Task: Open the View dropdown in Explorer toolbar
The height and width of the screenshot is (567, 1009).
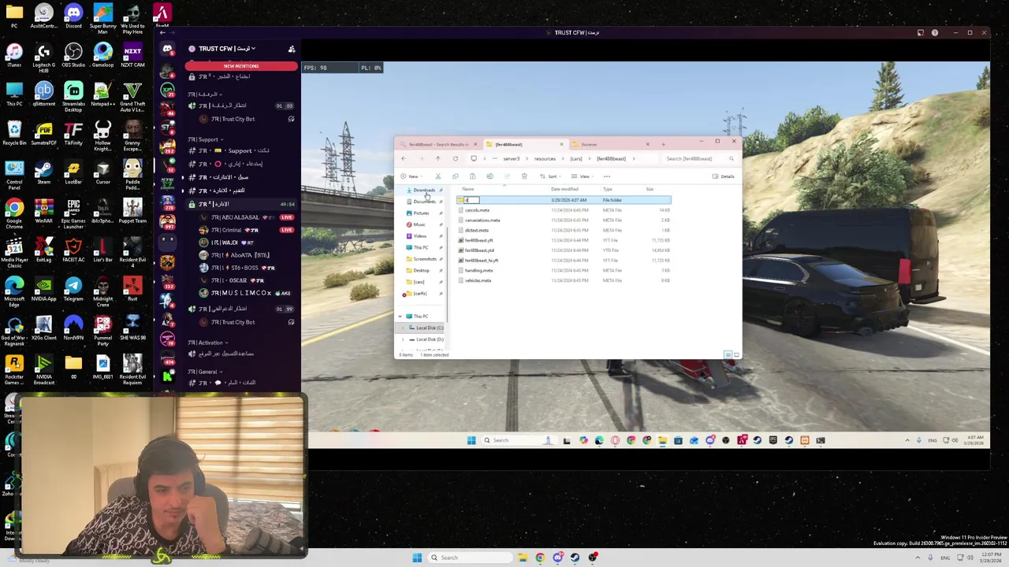Action: (x=583, y=176)
